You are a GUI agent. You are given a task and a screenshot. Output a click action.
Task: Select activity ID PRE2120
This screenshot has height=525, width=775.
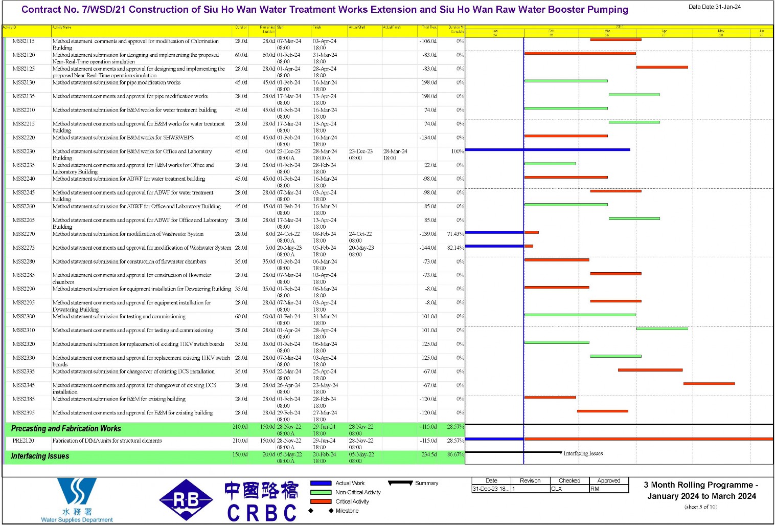tap(24, 441)
